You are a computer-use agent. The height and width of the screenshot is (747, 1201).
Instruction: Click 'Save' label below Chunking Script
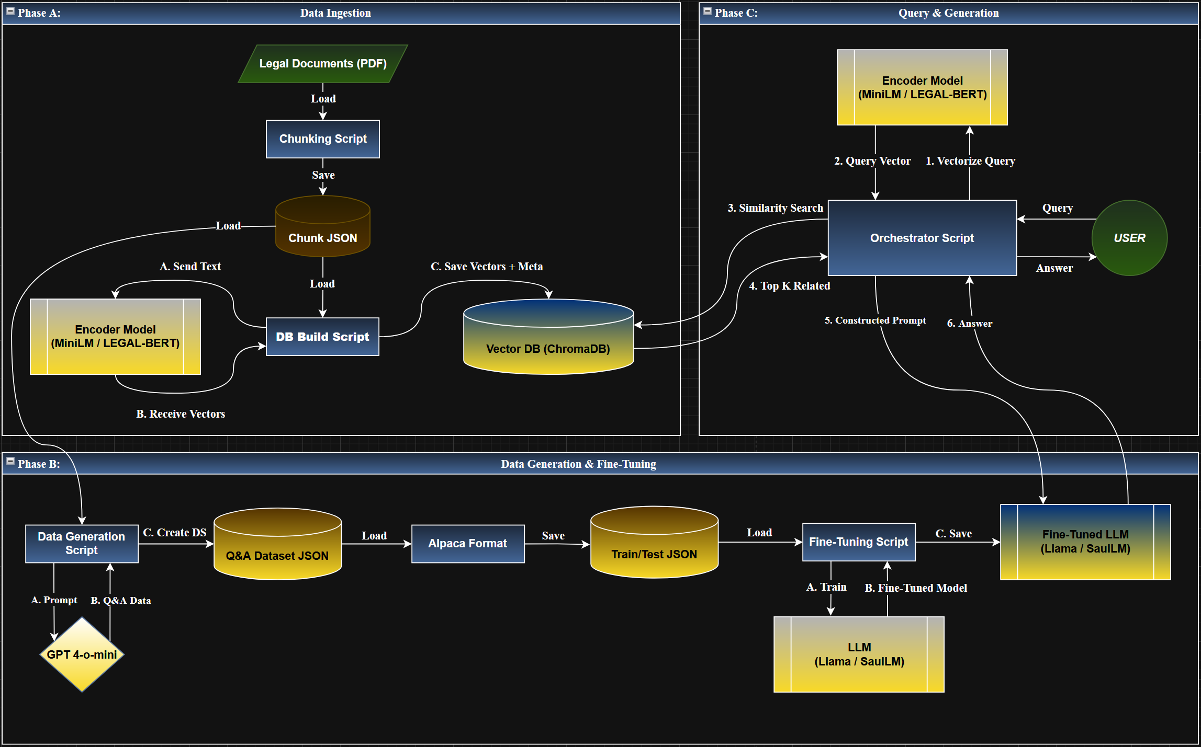323,175
